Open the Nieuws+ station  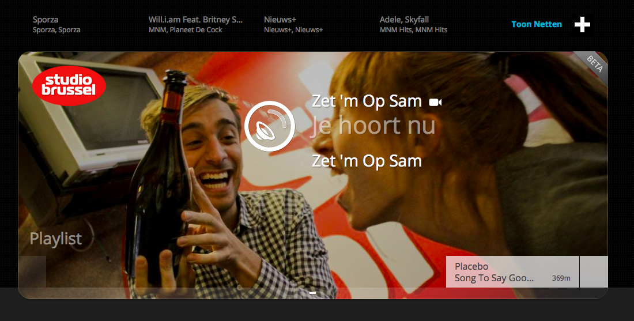pos(293,24)
